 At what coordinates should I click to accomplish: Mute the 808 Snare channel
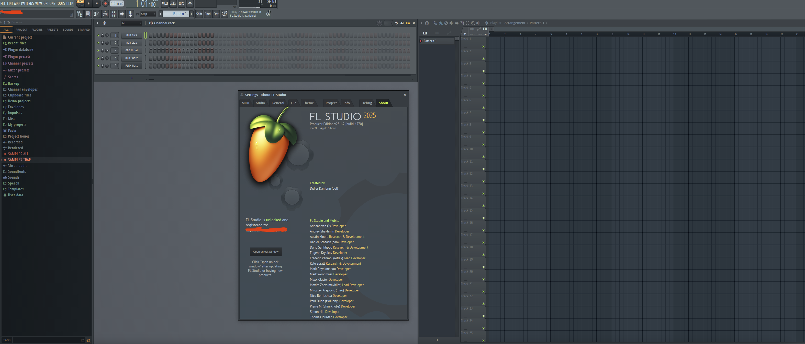point(98,58)
